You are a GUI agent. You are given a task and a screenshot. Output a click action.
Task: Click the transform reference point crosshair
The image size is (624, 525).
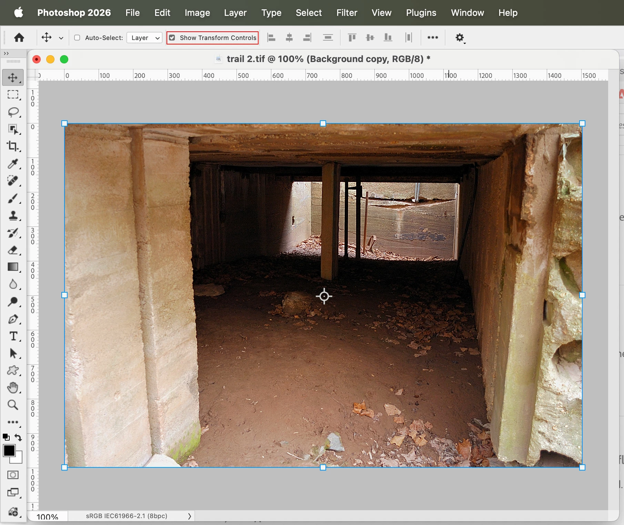coord(324,296)
